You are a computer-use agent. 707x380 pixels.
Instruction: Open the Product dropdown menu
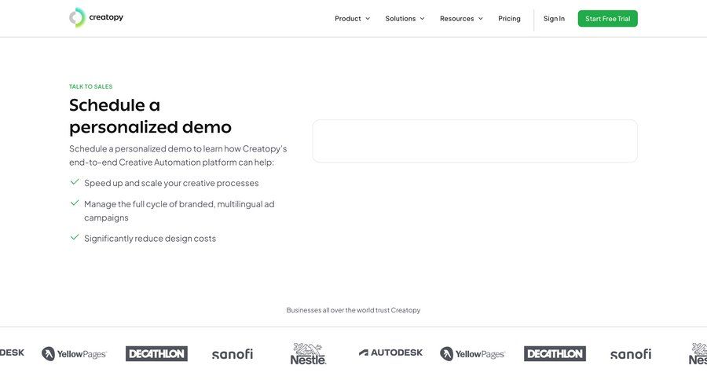click(352, 19)
